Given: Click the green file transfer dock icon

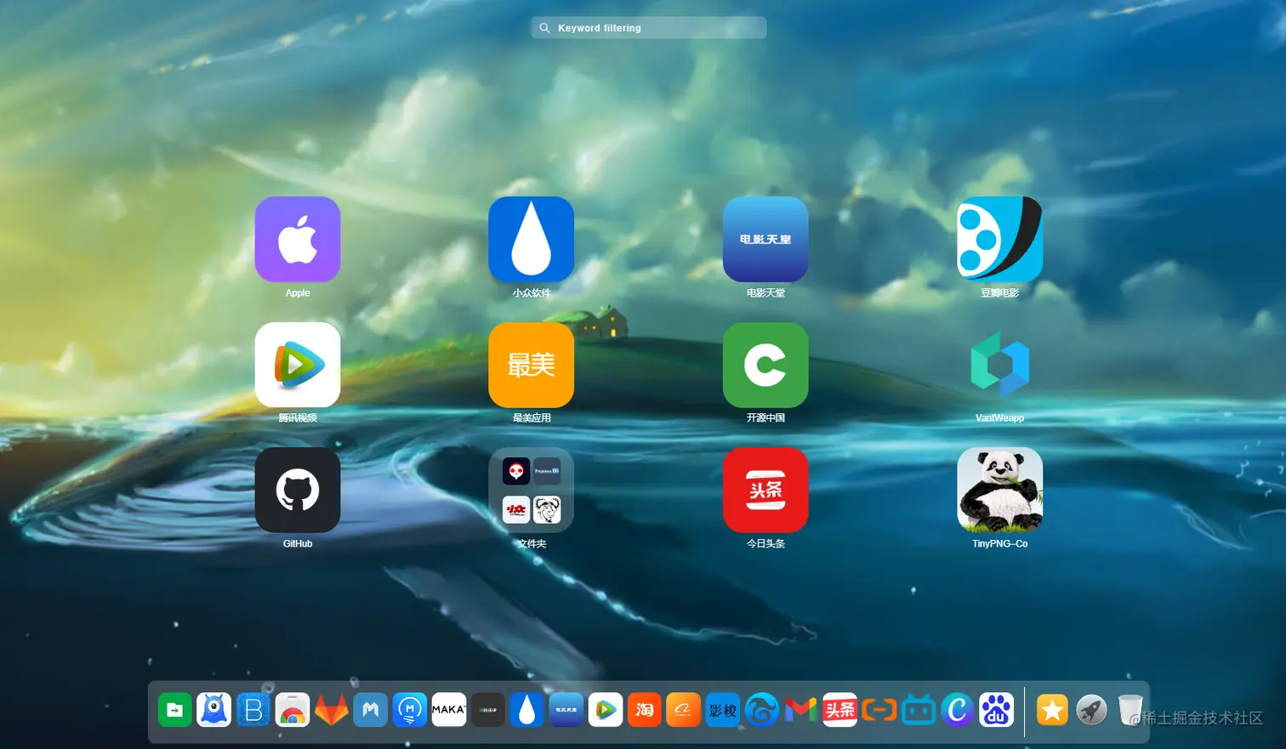Looking at the screenshot, I should point(175,710).
